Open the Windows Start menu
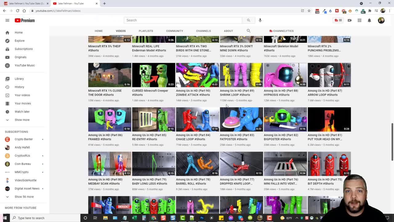Viewport: 394px width, 222px height. tap(5, 218)
